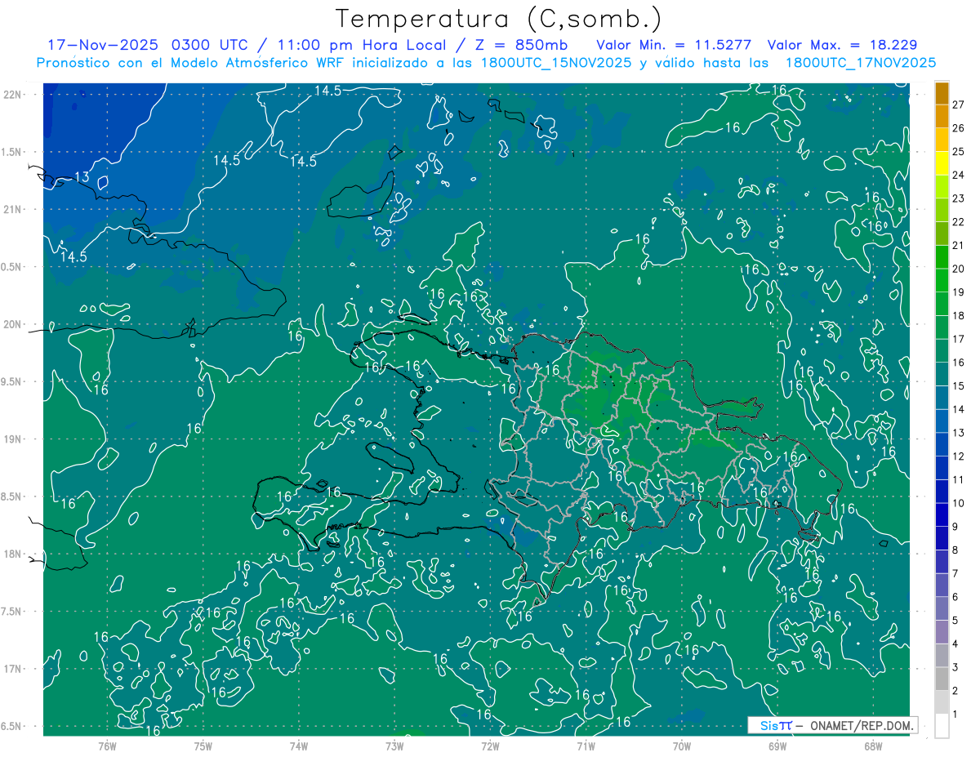Click the 73W longitude axis label
980x757 pixels.
394,746
